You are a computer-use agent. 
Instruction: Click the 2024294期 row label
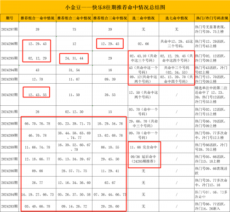[x=10, y=70]
